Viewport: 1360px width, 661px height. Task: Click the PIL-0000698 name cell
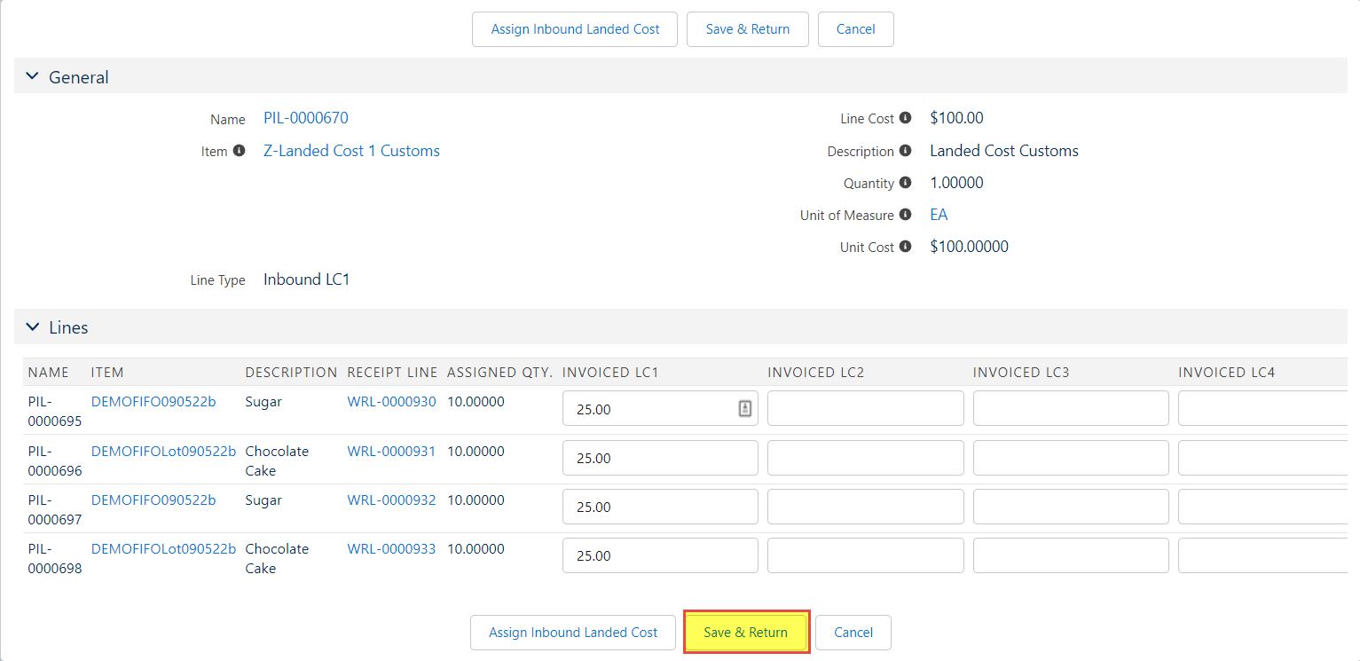[55, 559]
